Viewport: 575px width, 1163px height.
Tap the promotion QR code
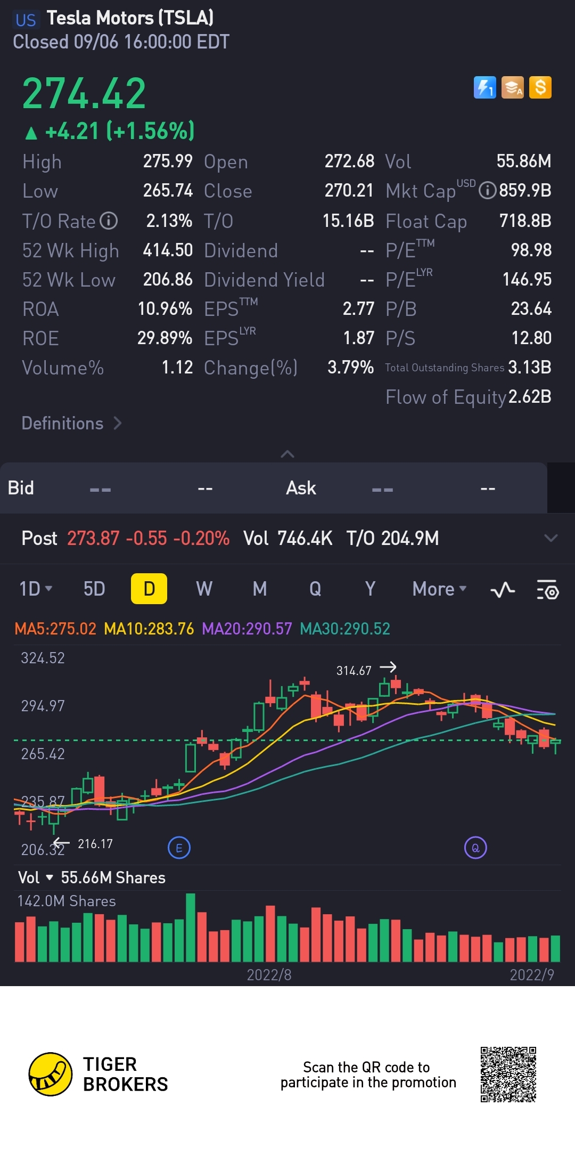[x=508, y=1074]
